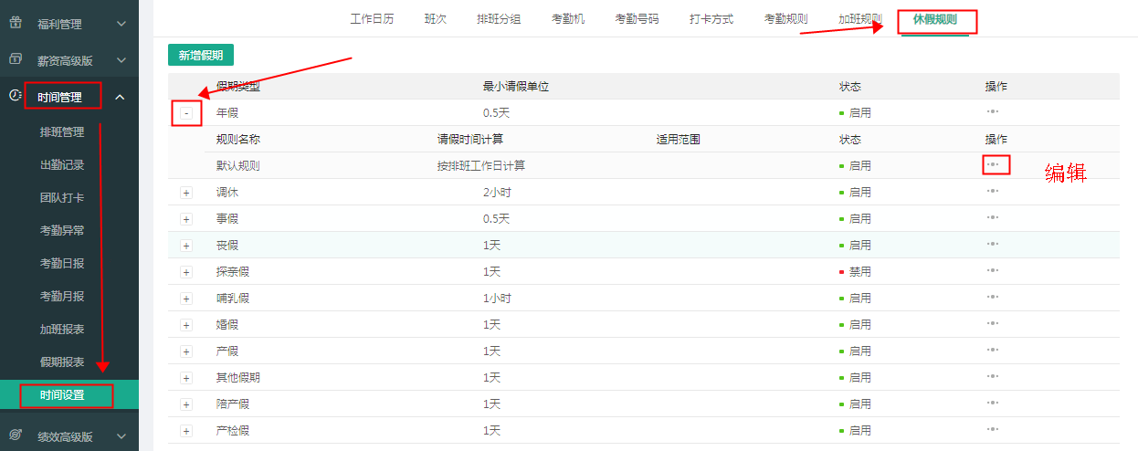The height and width of the screenshot is (451, 1138).
Task: Open the more-actions dots for 调休 row
Action: coord(993,192)
